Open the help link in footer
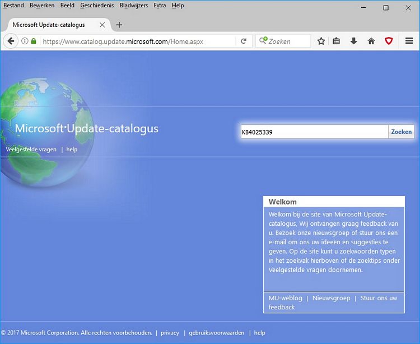The width and height of the screenshot is (420, 344). [259, 333]
